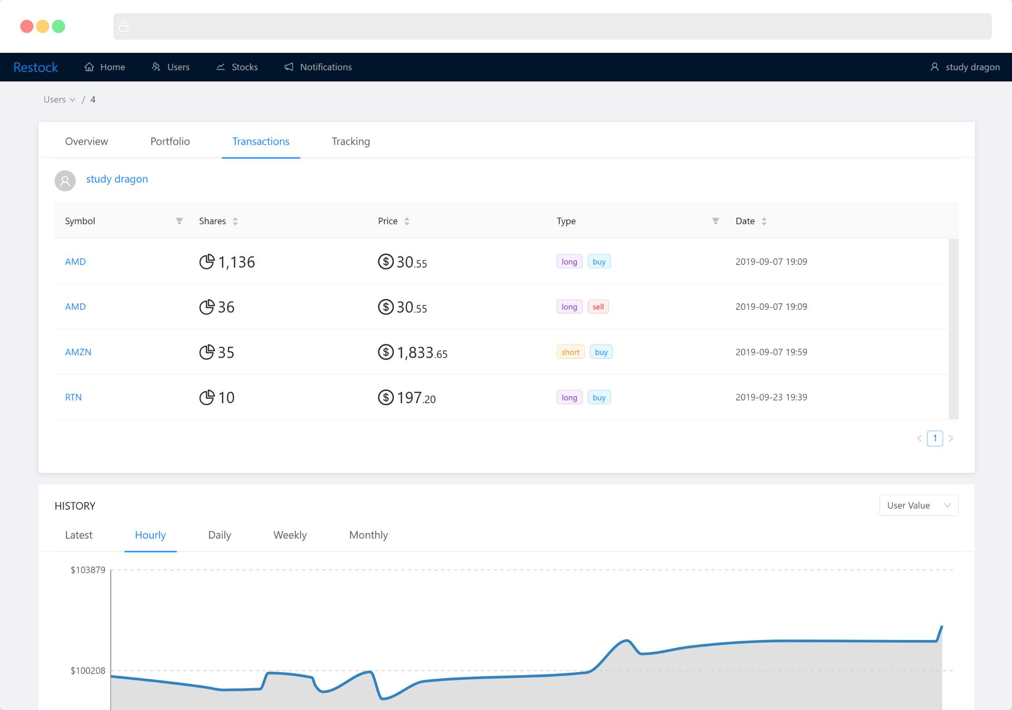The width and height of the screenshot is (1012, 710).
Task: Click the Users people icon in navbar
Action: click(156, 67)
